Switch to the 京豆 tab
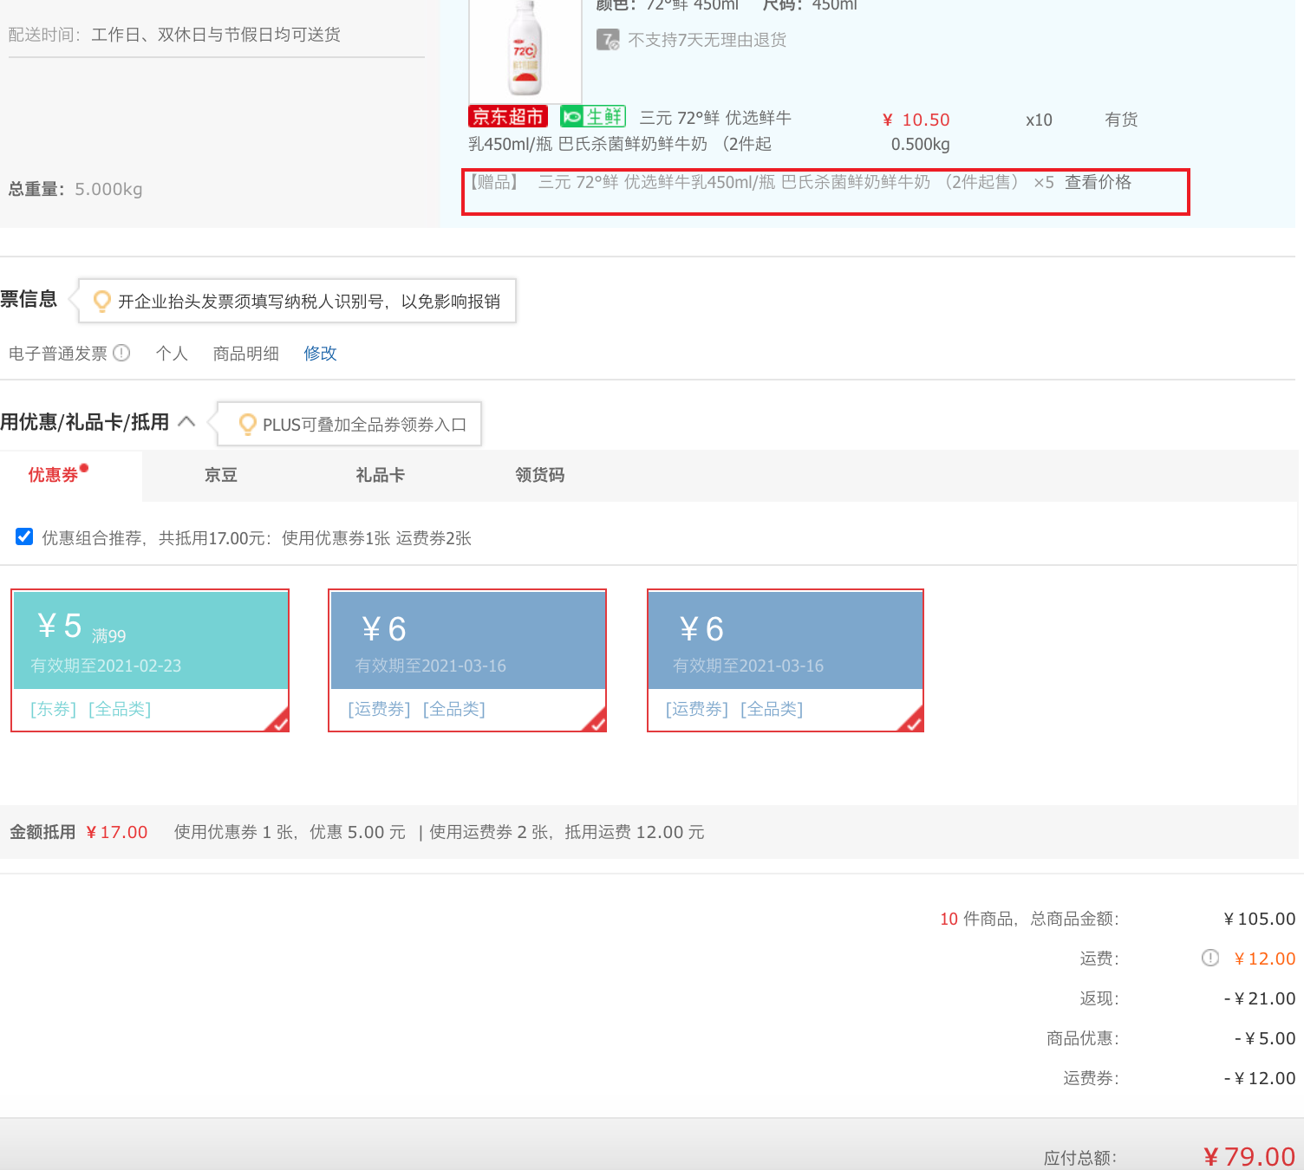 coord(221,475)
